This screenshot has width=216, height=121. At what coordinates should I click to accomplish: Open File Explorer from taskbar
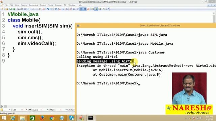(23, 118)
